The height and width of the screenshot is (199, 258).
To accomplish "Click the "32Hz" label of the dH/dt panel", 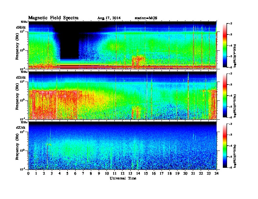I will [24, 22].
